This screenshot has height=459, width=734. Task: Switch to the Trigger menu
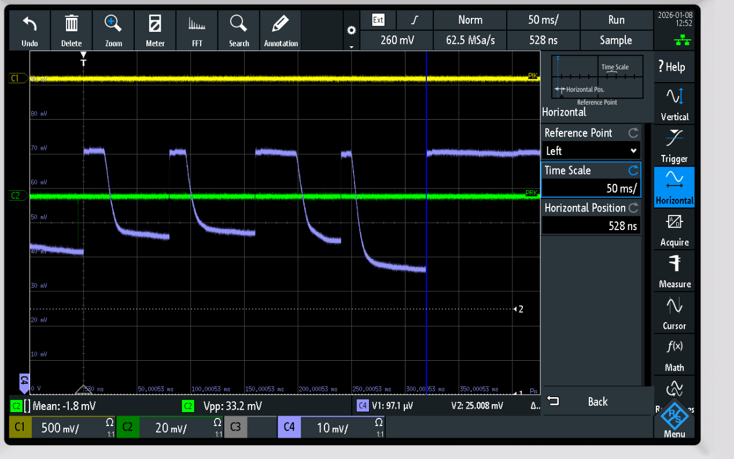click(x=674, y=145)
